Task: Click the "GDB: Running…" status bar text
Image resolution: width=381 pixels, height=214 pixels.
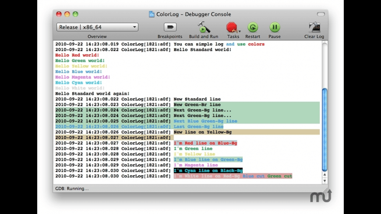Action: click(72, 189)
